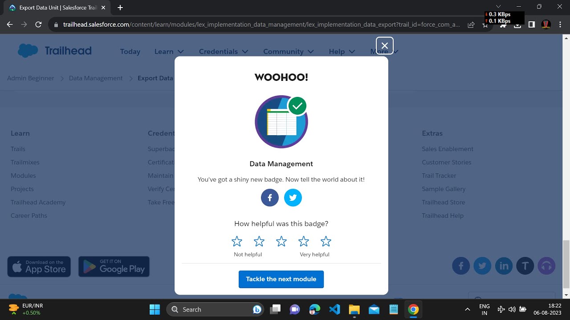Close the WOOHOO badge dialog

(x=385, y=45)
